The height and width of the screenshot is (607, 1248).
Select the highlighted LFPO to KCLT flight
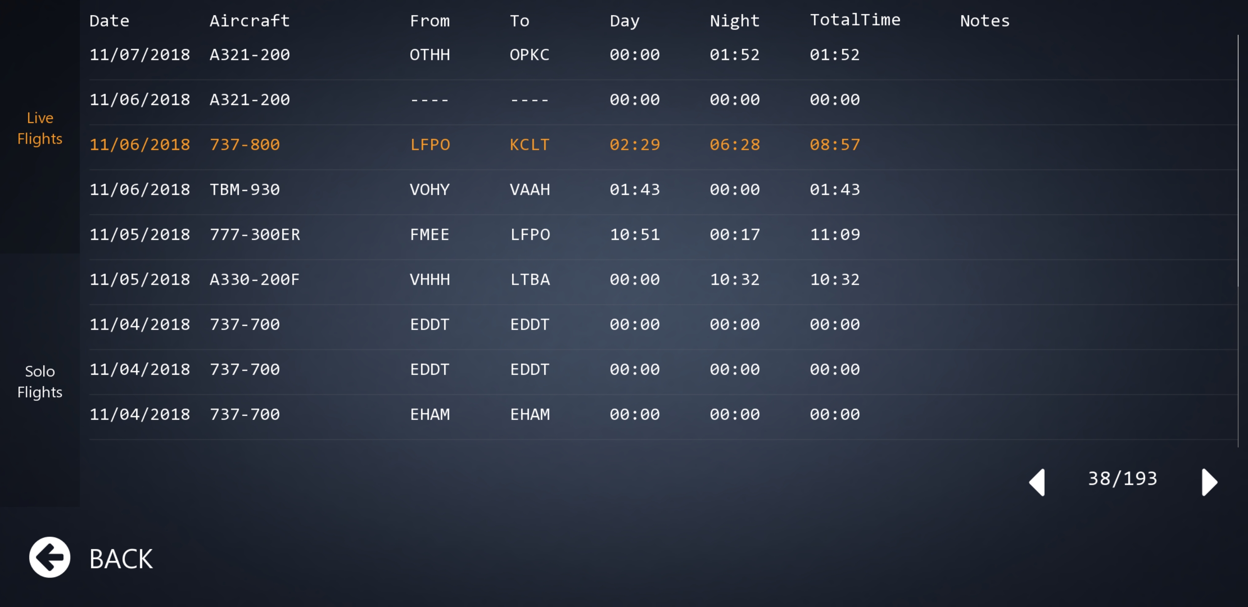475,144
